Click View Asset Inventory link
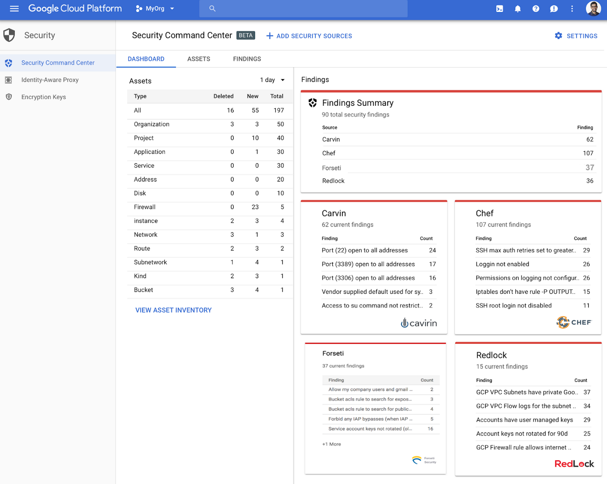The height and width of the screenshot is (484, 607). pos(173,310)
